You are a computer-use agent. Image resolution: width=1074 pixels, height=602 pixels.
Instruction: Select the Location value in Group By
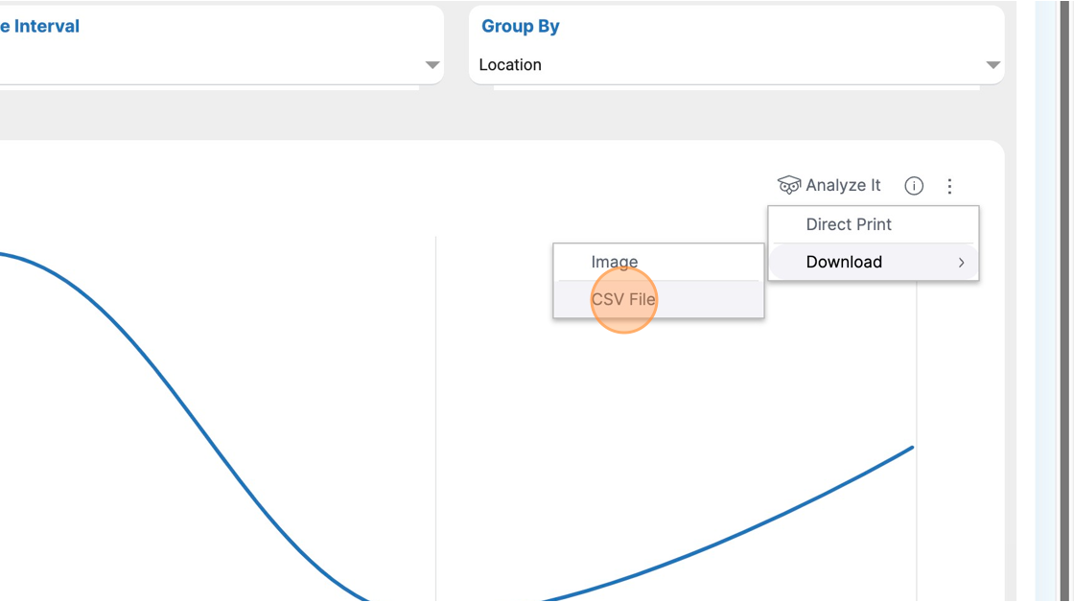point(510,64)
